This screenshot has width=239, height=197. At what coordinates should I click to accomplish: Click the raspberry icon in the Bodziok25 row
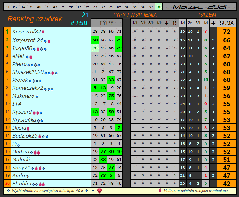[x=40, y=137]
